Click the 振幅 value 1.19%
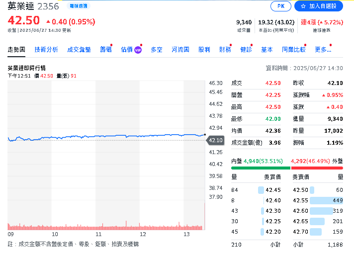354x255 pixels. (x=335, y=143)
